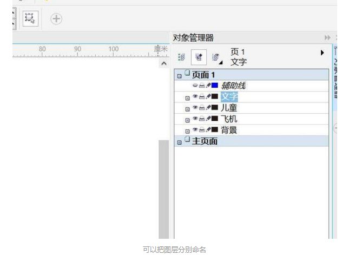Screen dimensions: 348x255
Task: Click the Layer Manager View icon
Action: (x=215, y=57)
